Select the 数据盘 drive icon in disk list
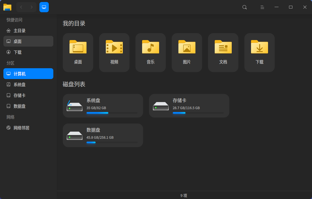Viewport: 312px width, 199px height. click(x=74, y=136)
